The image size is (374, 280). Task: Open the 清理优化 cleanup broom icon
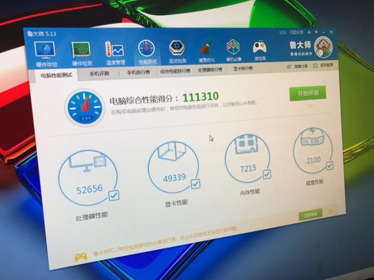click(x=206, y=47)
